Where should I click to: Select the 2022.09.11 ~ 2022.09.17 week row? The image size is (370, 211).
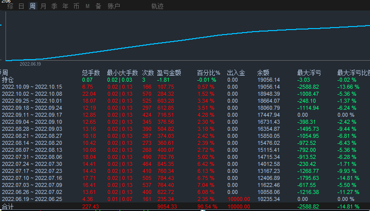pyautogui.click(x=185, y=115)
